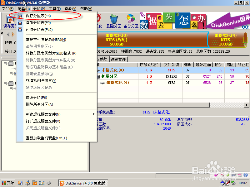
Task: Collapse the expanded disk node in the left tree
Action: tap(5, 63)
